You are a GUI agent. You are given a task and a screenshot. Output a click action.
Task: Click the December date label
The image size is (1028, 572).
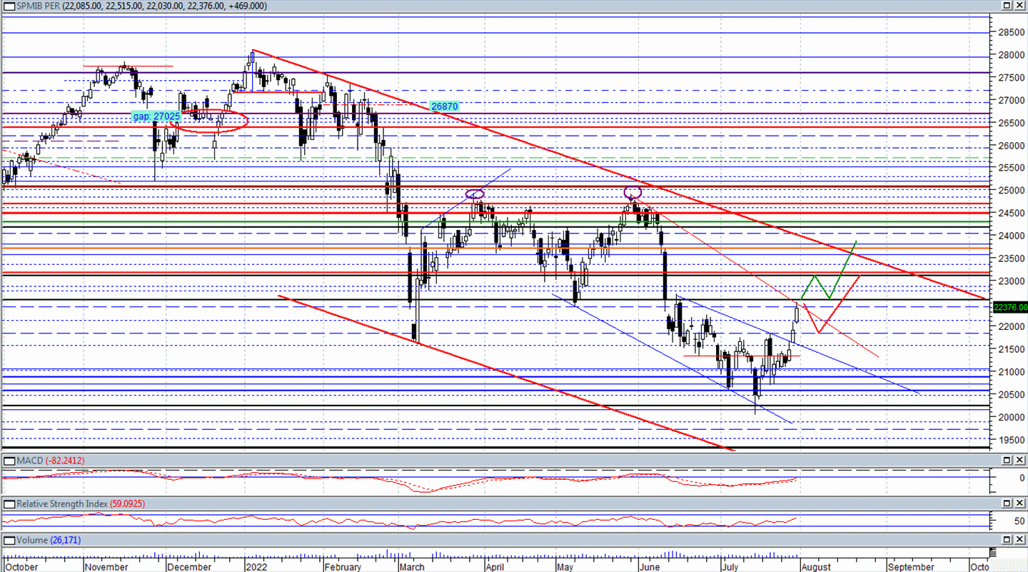189,567
